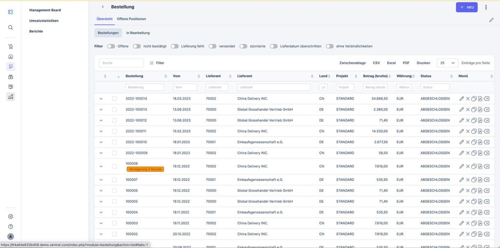This screenshot has width=500, height=248.
Task: Copy order 2022-100013 using duplicate icon
Action: pyautogui.click(x=474, y=109)
